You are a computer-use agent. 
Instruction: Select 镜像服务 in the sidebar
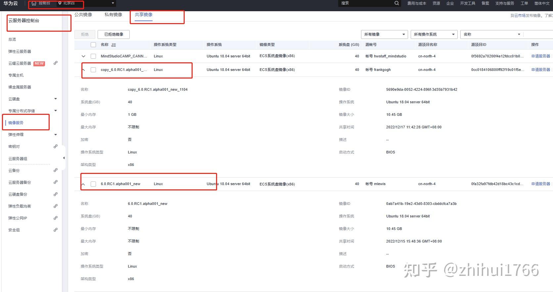pyautogui.click(x=16, y=123)
